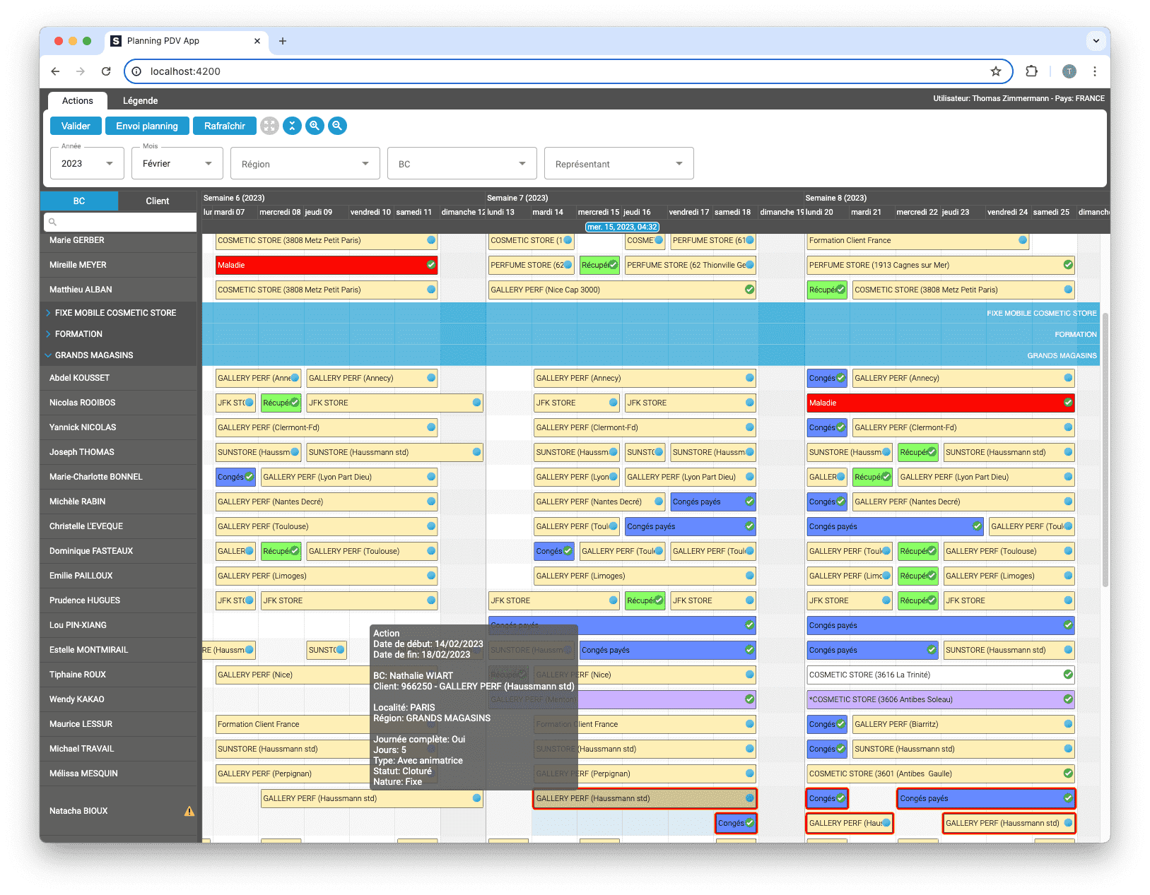Open the Région dropdown filter

tap(305, 163)
